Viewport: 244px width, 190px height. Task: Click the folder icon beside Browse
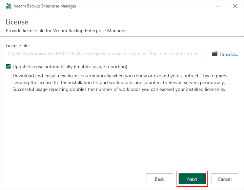coord(215,54)
